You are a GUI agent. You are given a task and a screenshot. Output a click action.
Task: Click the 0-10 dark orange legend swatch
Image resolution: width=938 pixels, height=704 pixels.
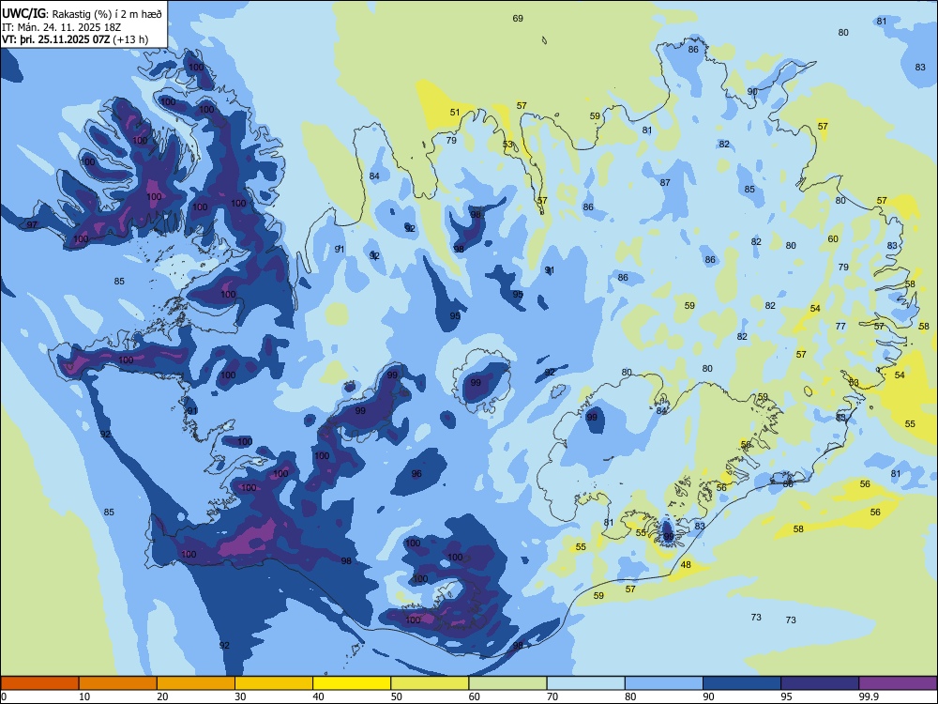pos(39,683)
